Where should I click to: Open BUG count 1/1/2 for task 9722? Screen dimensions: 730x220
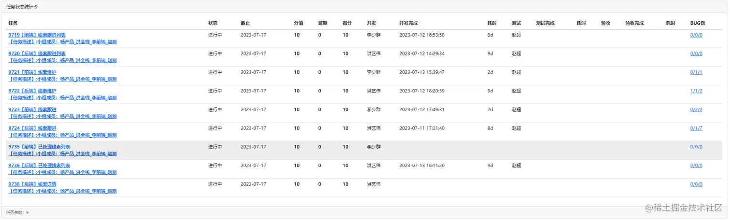point(696,91)
